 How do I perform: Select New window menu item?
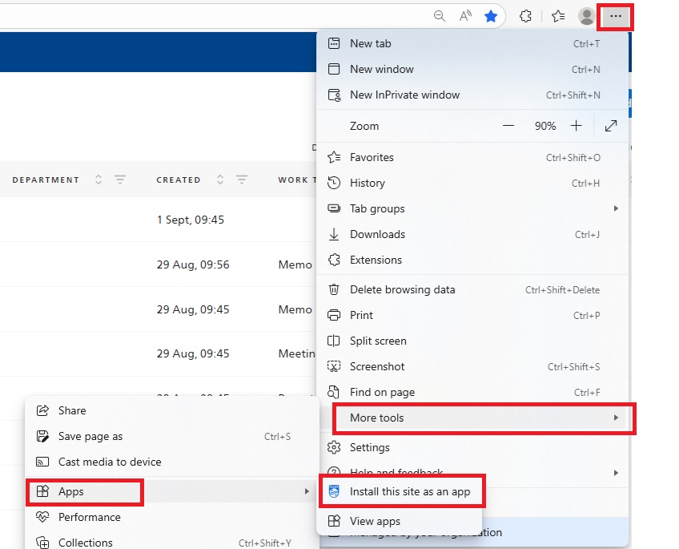click(x=472, y=70)
